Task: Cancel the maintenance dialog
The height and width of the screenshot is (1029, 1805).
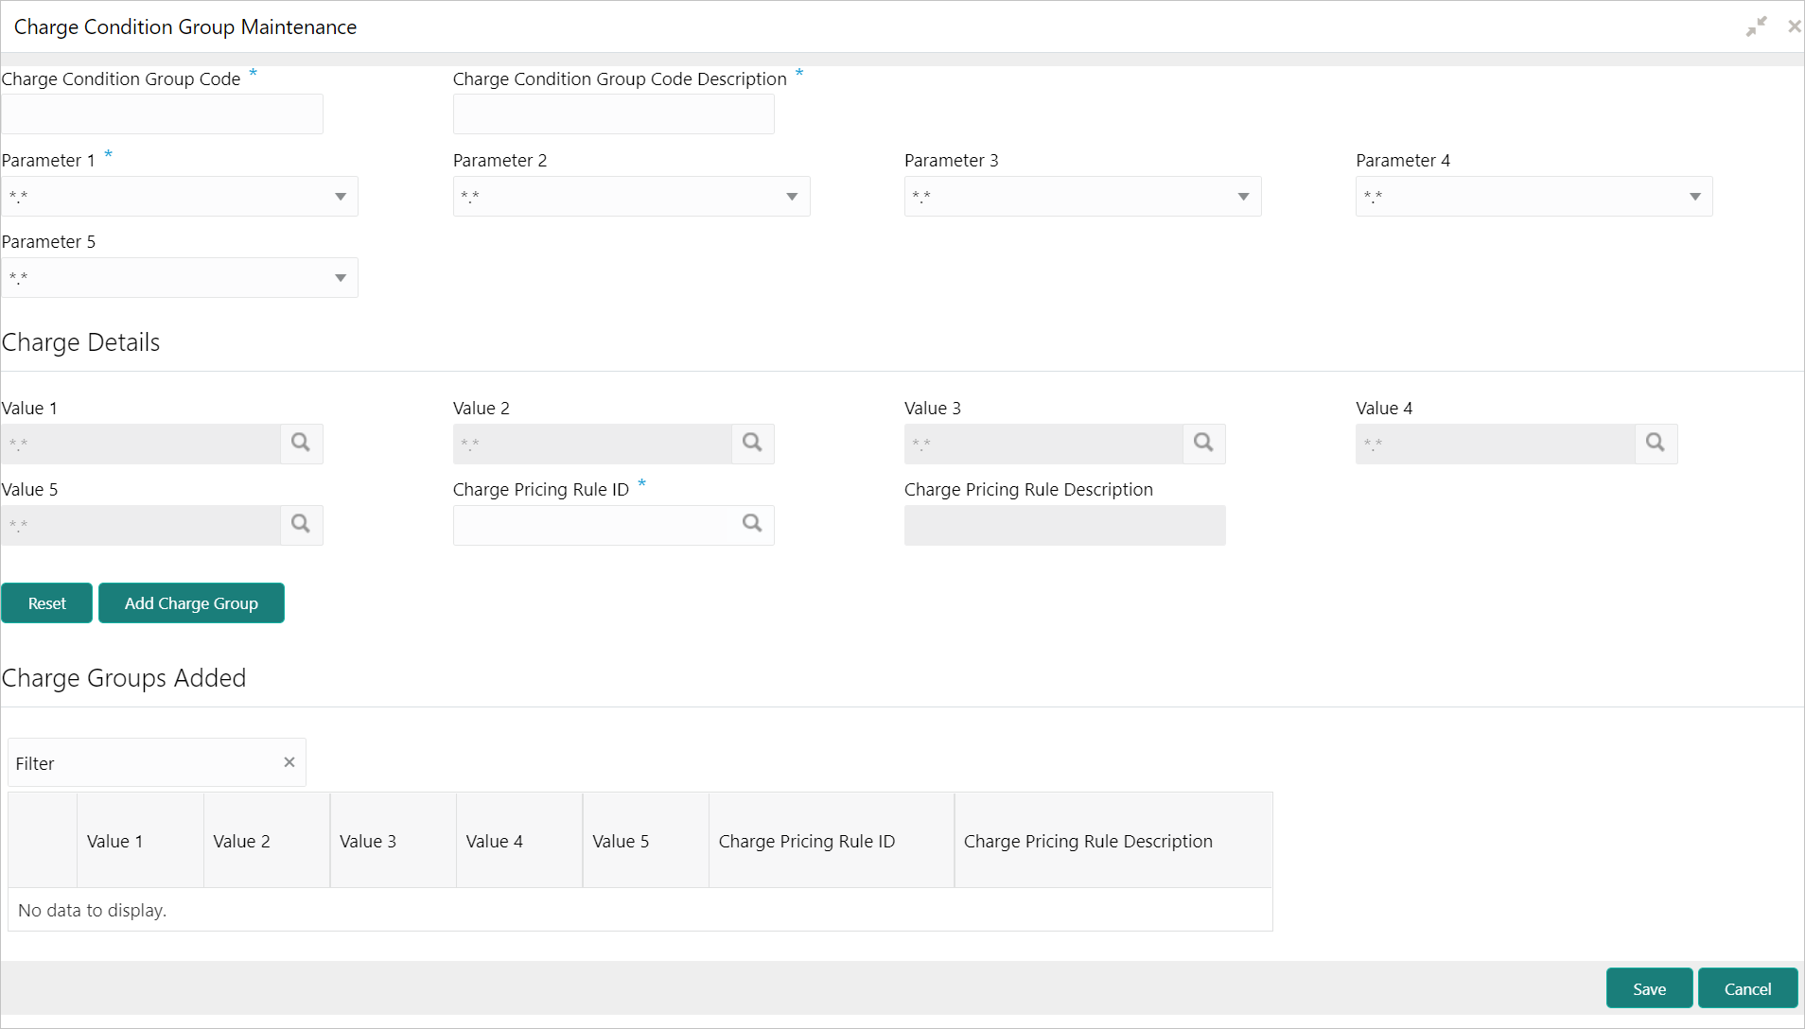Action: click(1747, 988)
